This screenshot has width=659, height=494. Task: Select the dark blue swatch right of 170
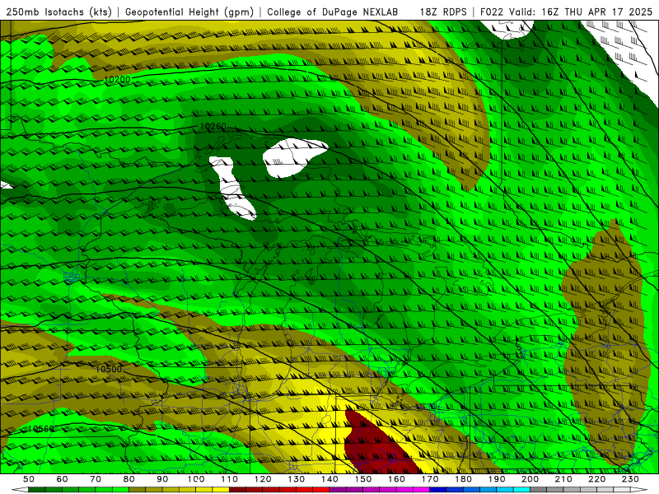438,490
